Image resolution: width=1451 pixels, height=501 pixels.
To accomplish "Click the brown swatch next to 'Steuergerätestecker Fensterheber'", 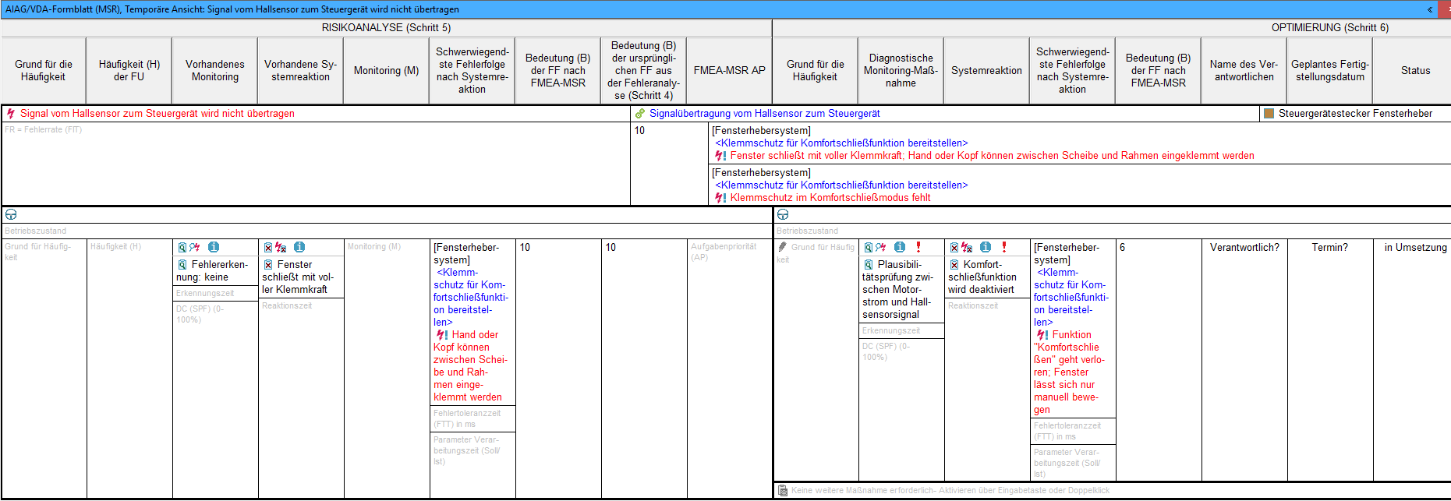I will pos(1269,114).
